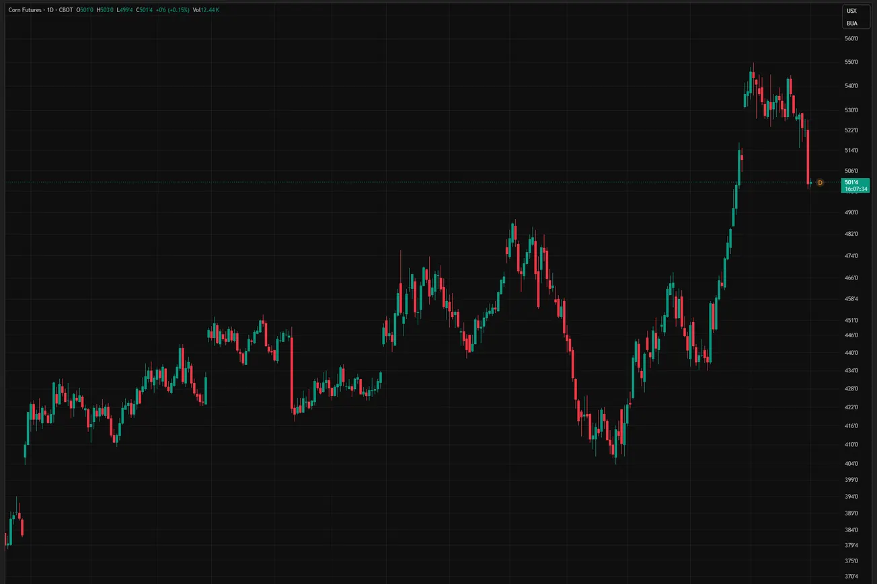Click the 530'0 price axis label

[851, 110]
